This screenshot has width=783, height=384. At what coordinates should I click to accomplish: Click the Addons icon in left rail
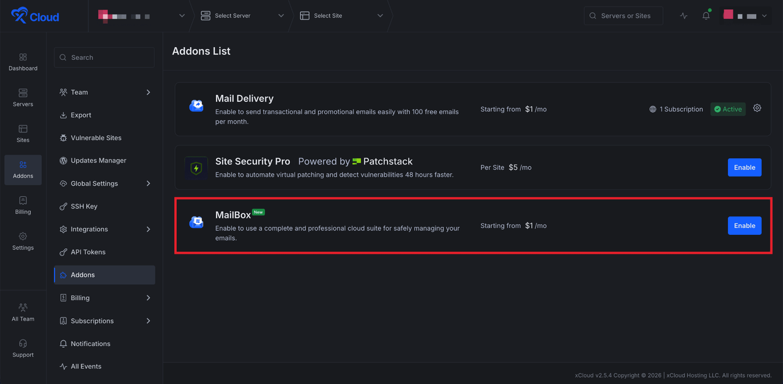pyautogui.click(x=23, y=164)
